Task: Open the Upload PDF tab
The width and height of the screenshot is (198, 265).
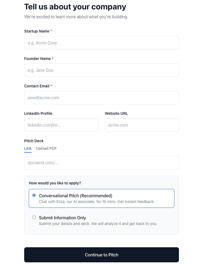Action: click(x=46, y=148)
